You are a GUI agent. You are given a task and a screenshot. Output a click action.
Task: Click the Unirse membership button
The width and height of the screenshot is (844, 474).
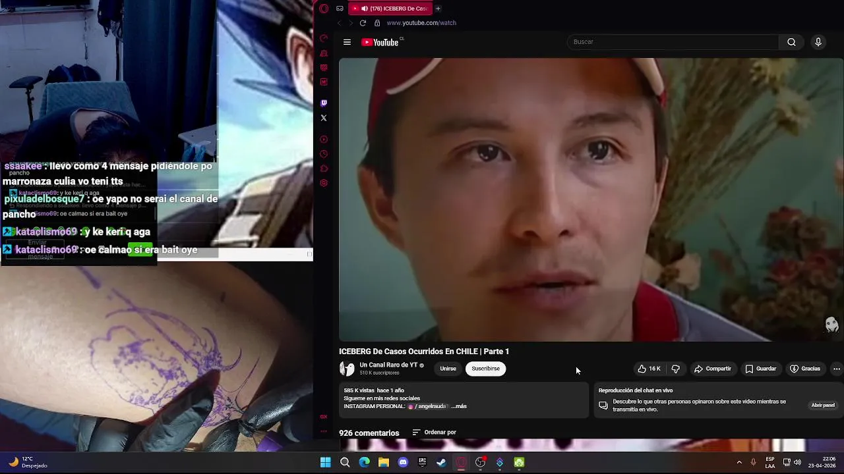448,369
